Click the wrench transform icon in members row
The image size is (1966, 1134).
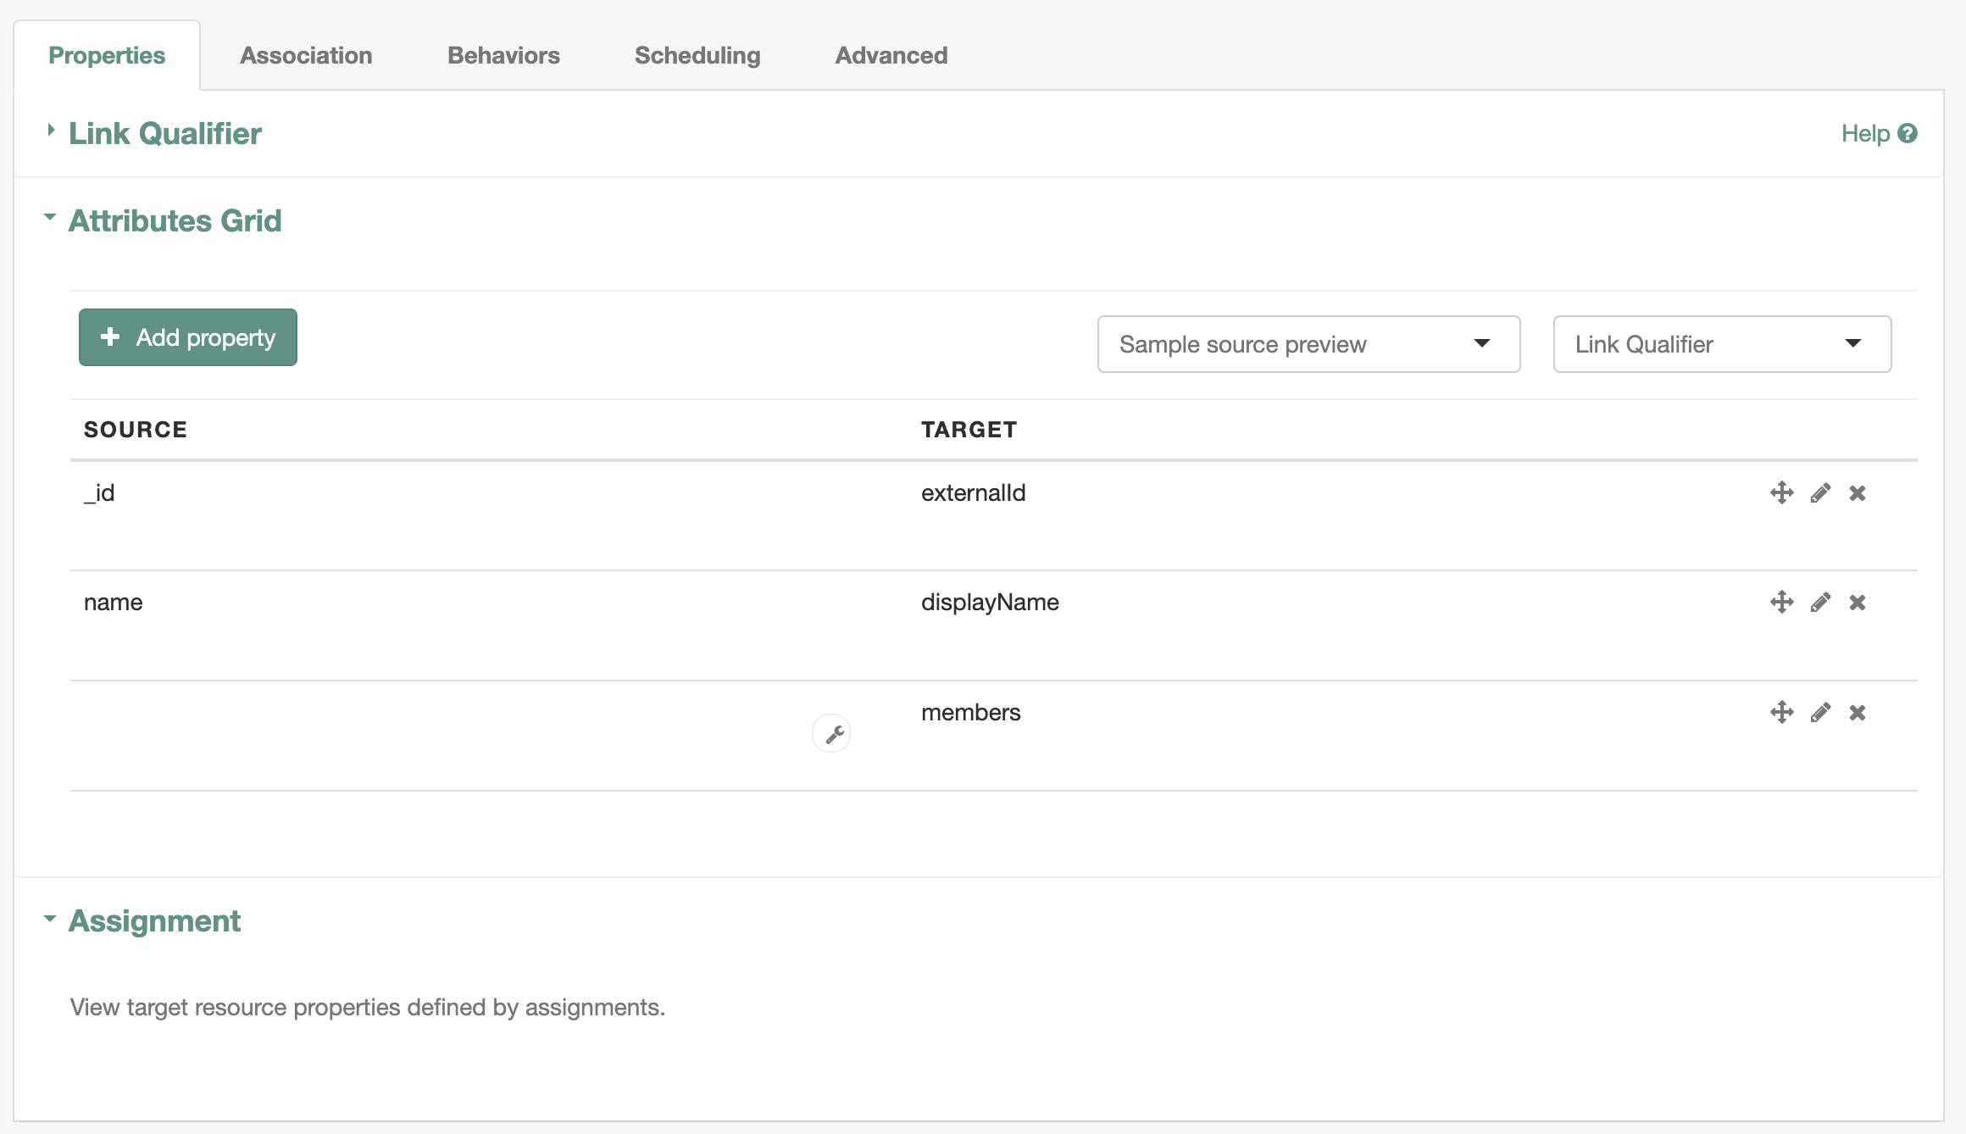832,734
